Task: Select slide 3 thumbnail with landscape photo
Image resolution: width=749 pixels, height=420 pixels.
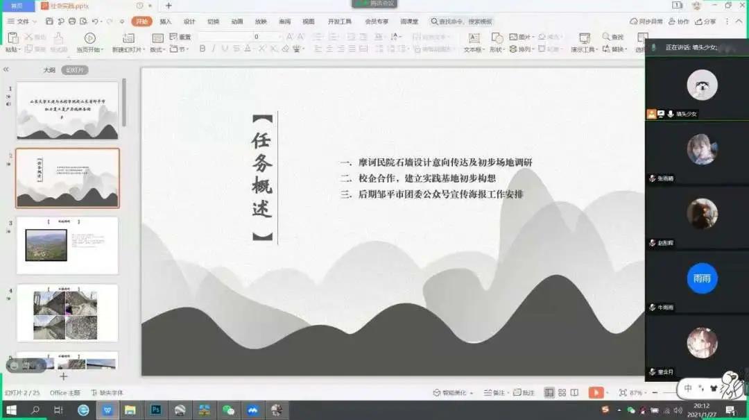Action: [x=67, y=245]
